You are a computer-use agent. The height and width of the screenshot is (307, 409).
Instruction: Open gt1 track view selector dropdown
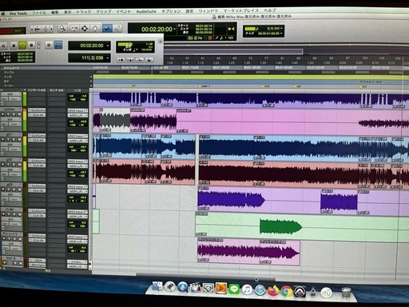10,145
